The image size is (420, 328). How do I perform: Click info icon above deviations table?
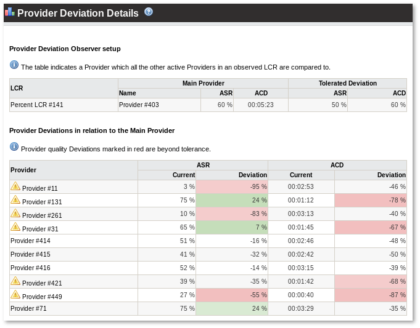(x=14, y=146)
